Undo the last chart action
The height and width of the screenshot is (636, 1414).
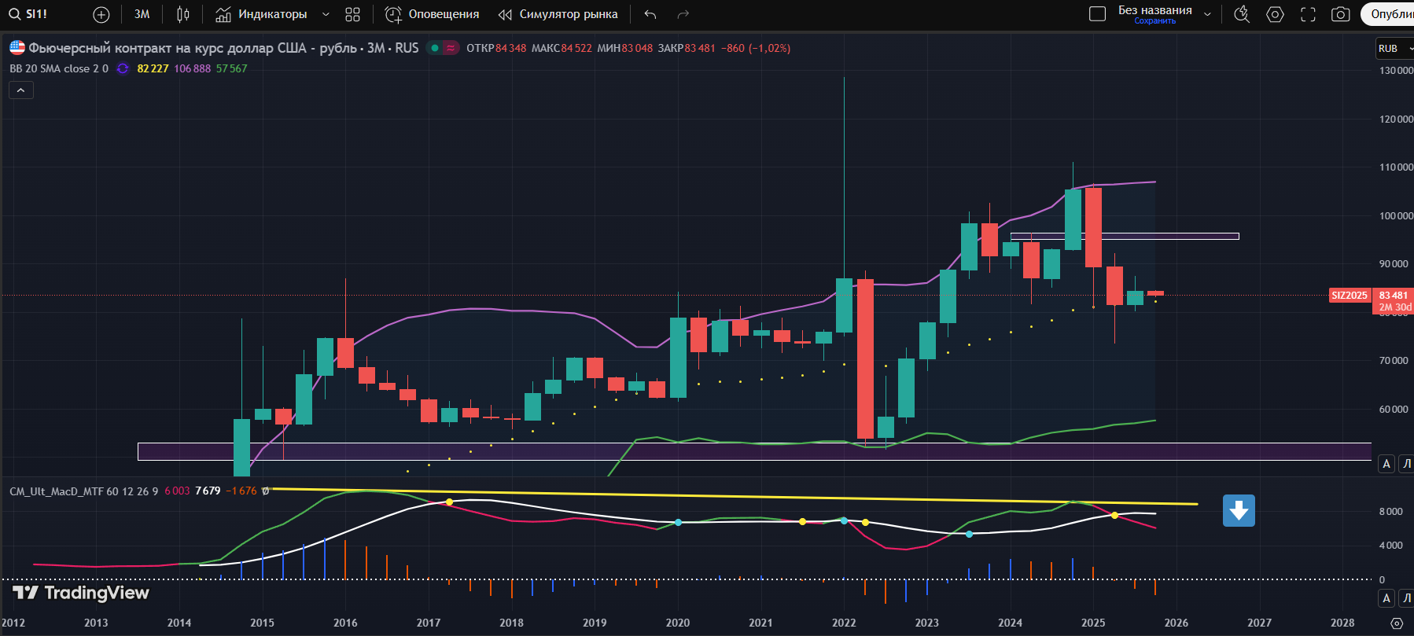tap(650, 14)
